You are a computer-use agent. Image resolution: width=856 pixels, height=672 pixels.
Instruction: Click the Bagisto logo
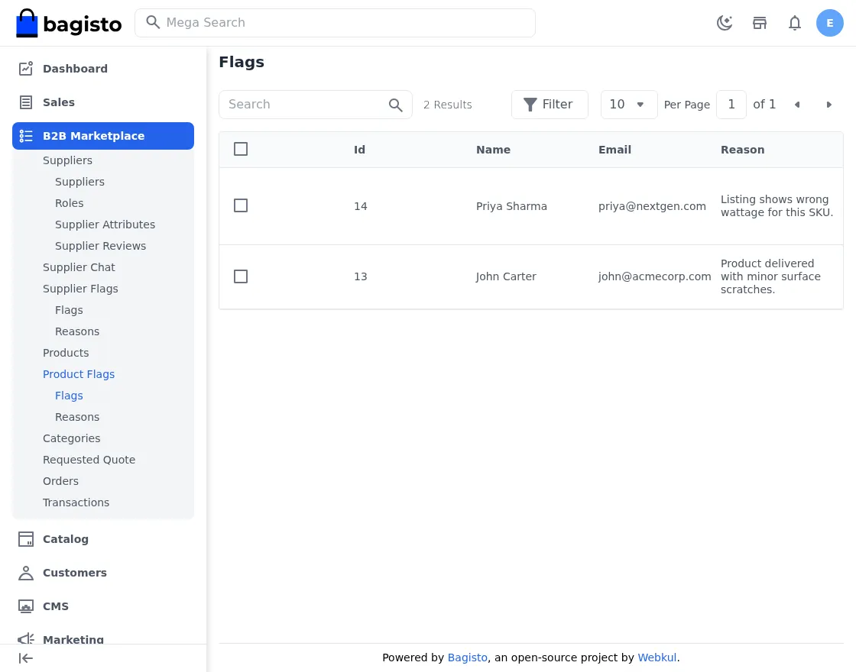[69, 23]
